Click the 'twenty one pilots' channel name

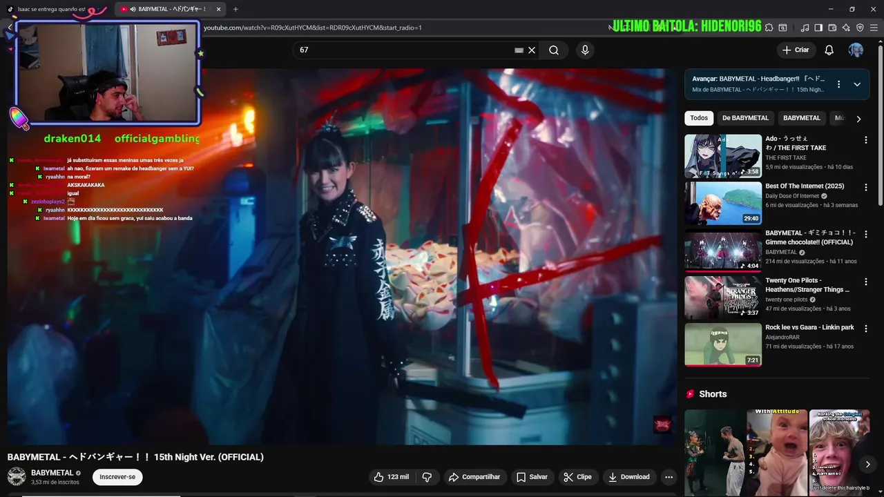click(786, 300)
